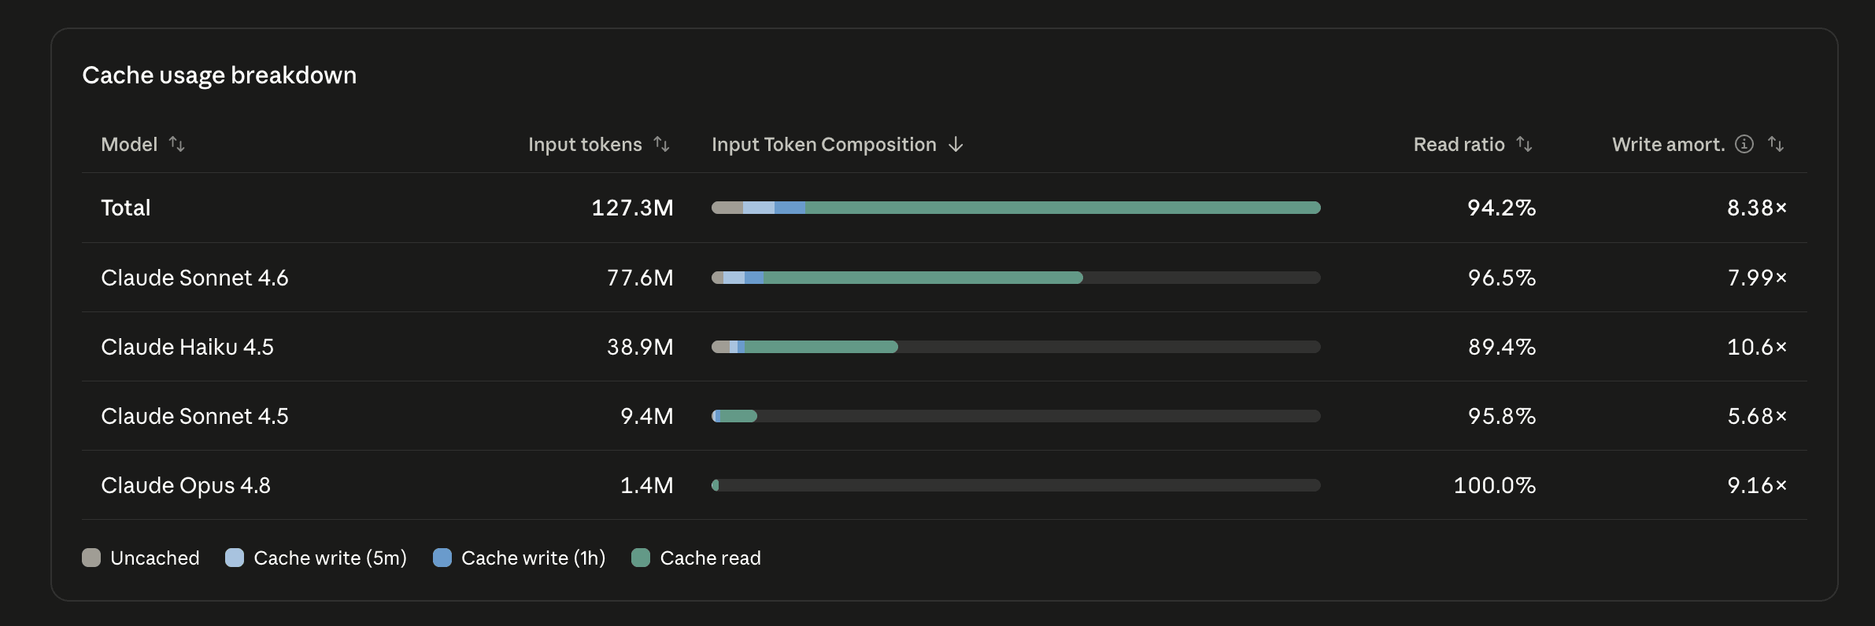Viewport: 1875px width, 626px height.
Task: Select the Claude Opus 4.8 model name
Action: coord(186,485)
